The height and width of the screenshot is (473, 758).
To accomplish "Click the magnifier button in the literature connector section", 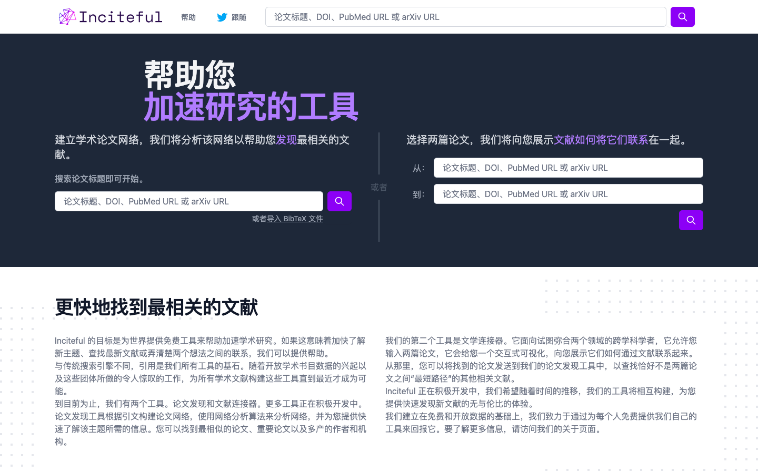I will (x=691, y=220).
